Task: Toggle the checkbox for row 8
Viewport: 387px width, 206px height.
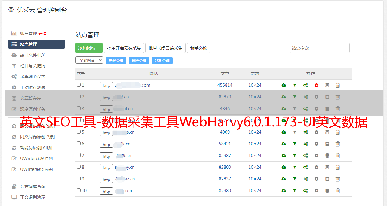Action: coord(78,167)
